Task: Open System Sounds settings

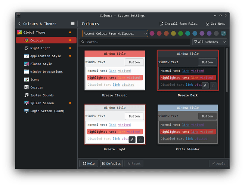Action: 46,95
